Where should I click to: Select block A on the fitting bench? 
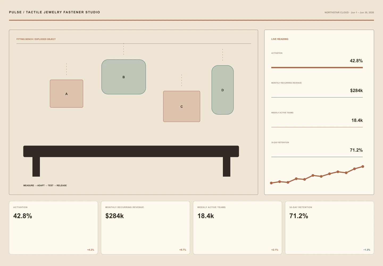66,94
